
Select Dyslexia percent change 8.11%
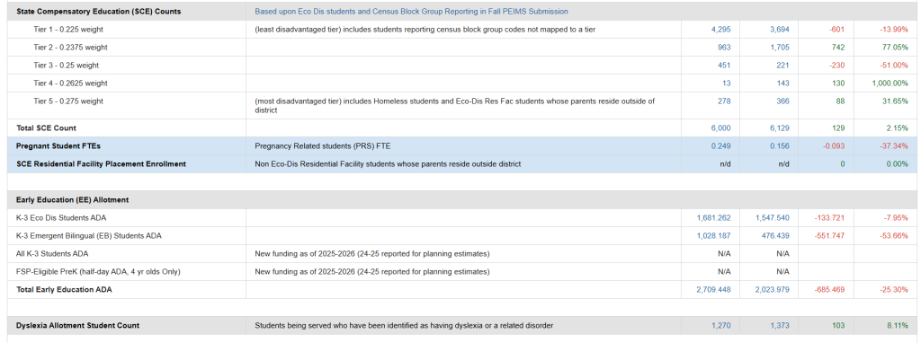[x=897, y=325]
